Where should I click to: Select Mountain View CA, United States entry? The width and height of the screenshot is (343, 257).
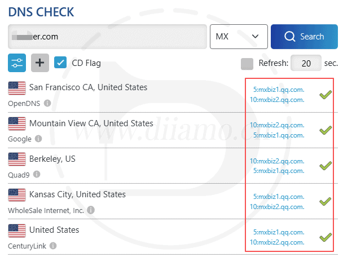[x=91, y=123]
